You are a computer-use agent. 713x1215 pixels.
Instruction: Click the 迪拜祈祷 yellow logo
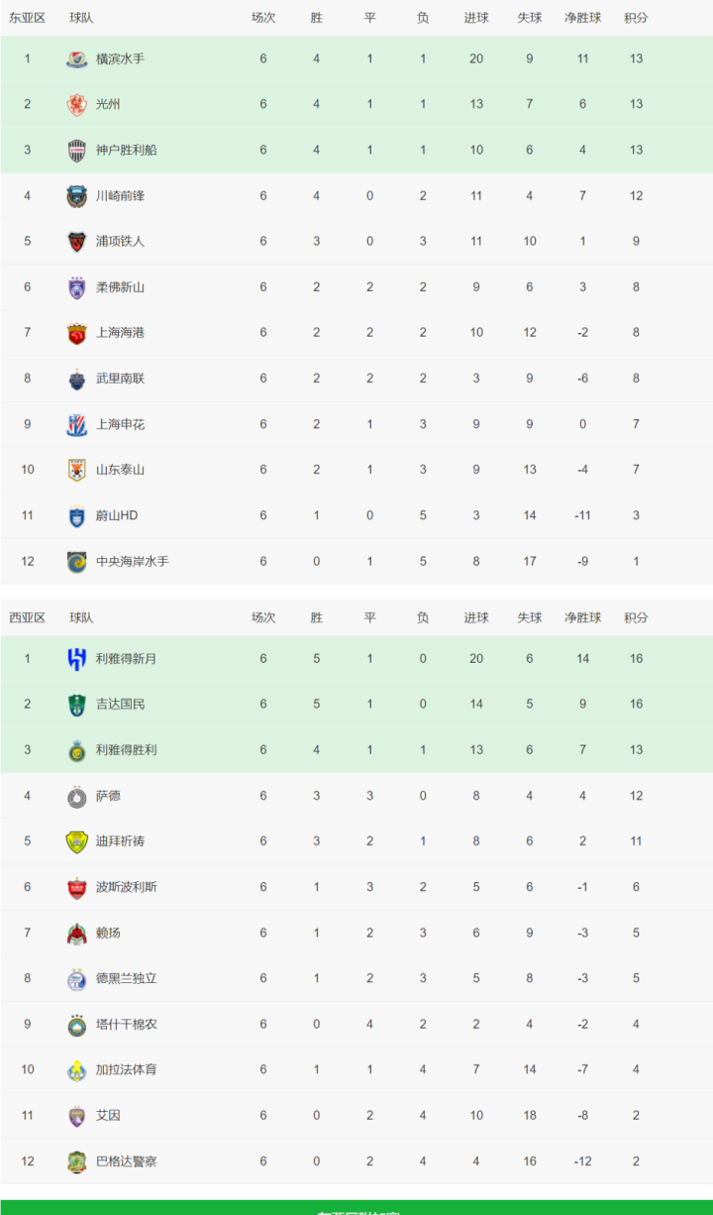pyautogui.click(x=77, y=841)
